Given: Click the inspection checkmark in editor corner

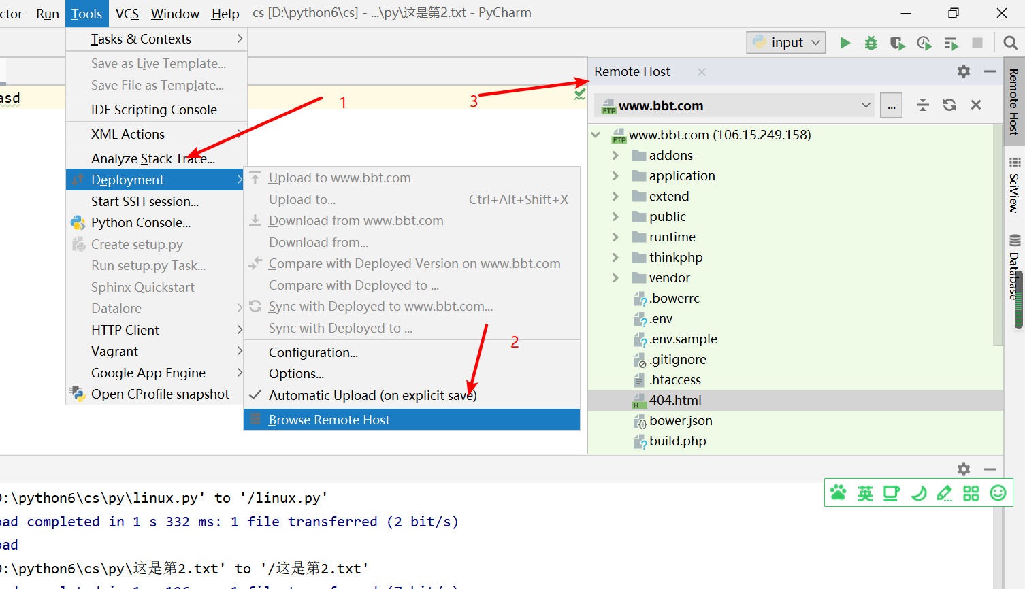Looking at the screenshot, I should point(580,94).
